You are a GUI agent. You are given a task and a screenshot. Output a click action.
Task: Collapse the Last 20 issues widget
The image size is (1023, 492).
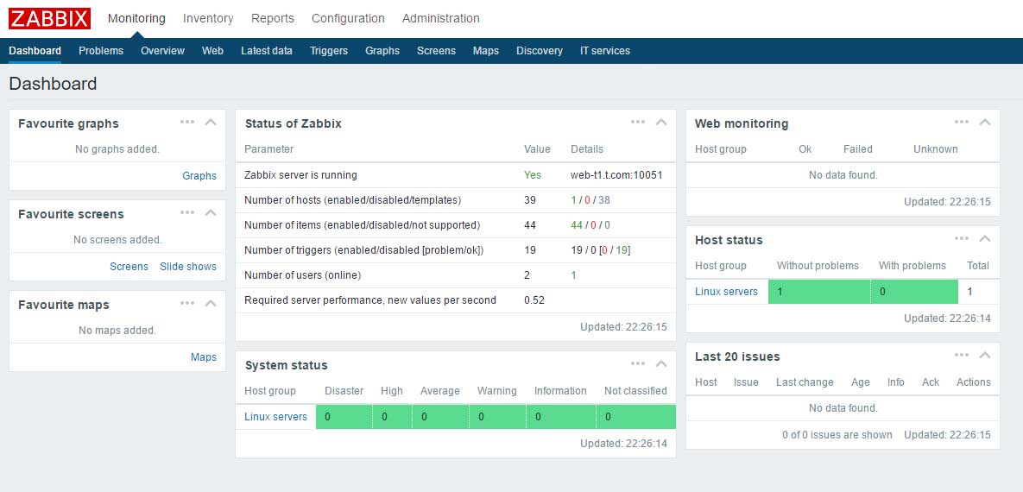[x=984, y=356]
